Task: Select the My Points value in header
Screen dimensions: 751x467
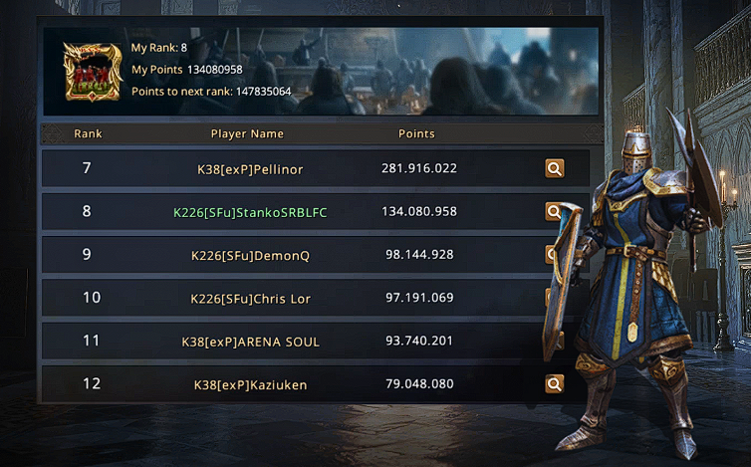Action: (215, 70)
